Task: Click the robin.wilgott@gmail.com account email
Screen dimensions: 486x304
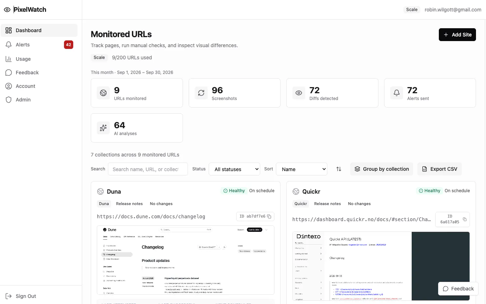Action: click(453, 10)
